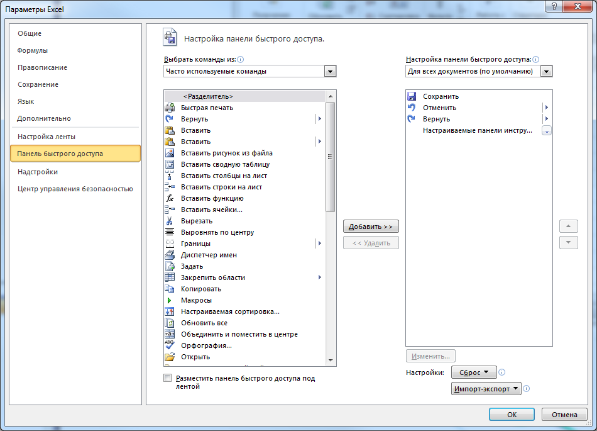Select the 'Вставить сводную таблицу' pivot icon
This screenshot has height=431, width=597.
click(170, 164)
